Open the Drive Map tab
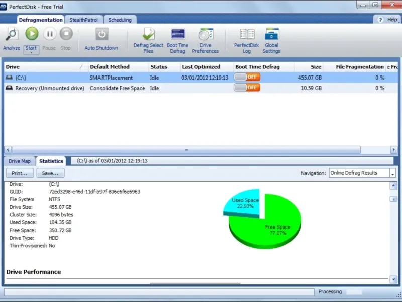Image resolution: width=402 pixels, height=302 pixels. [20, 161]
